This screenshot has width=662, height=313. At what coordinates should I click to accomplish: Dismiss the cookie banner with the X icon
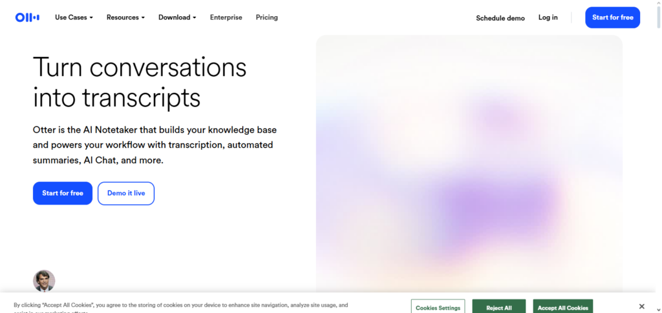[x=641, y=306]
